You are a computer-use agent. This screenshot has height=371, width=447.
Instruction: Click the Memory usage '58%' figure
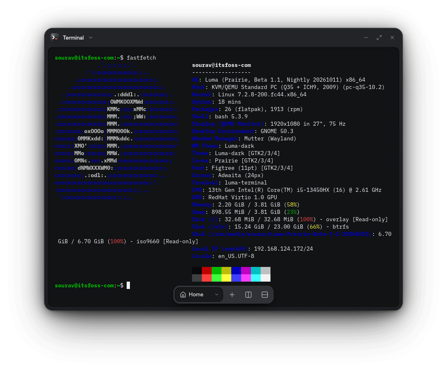coord(292,205)
